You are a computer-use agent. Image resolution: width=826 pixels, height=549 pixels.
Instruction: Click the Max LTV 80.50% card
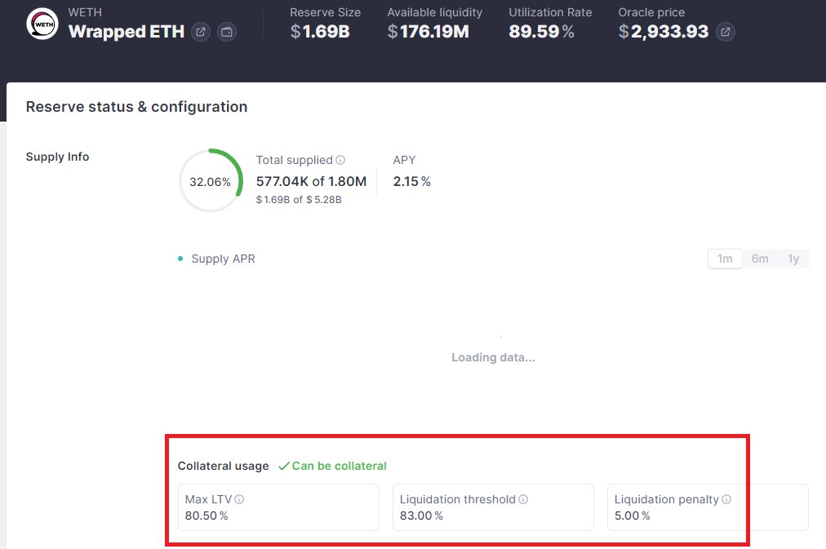click(278, 507)
